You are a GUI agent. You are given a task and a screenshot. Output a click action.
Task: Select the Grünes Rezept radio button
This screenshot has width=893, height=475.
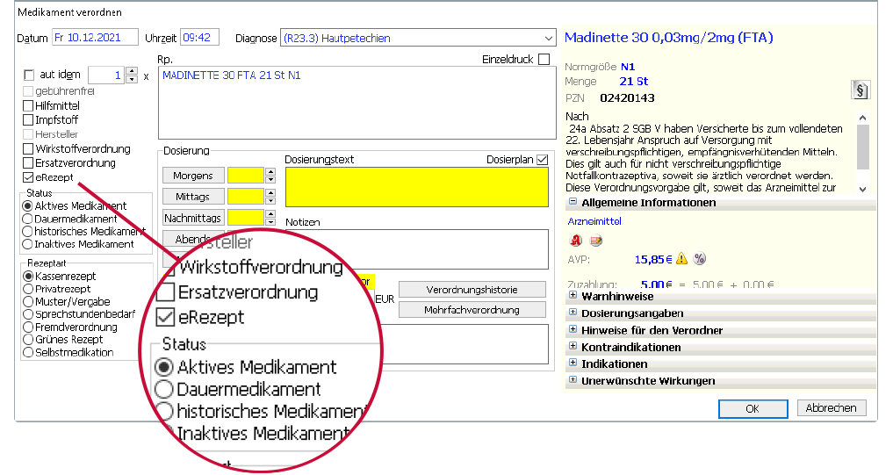[28, 340]
